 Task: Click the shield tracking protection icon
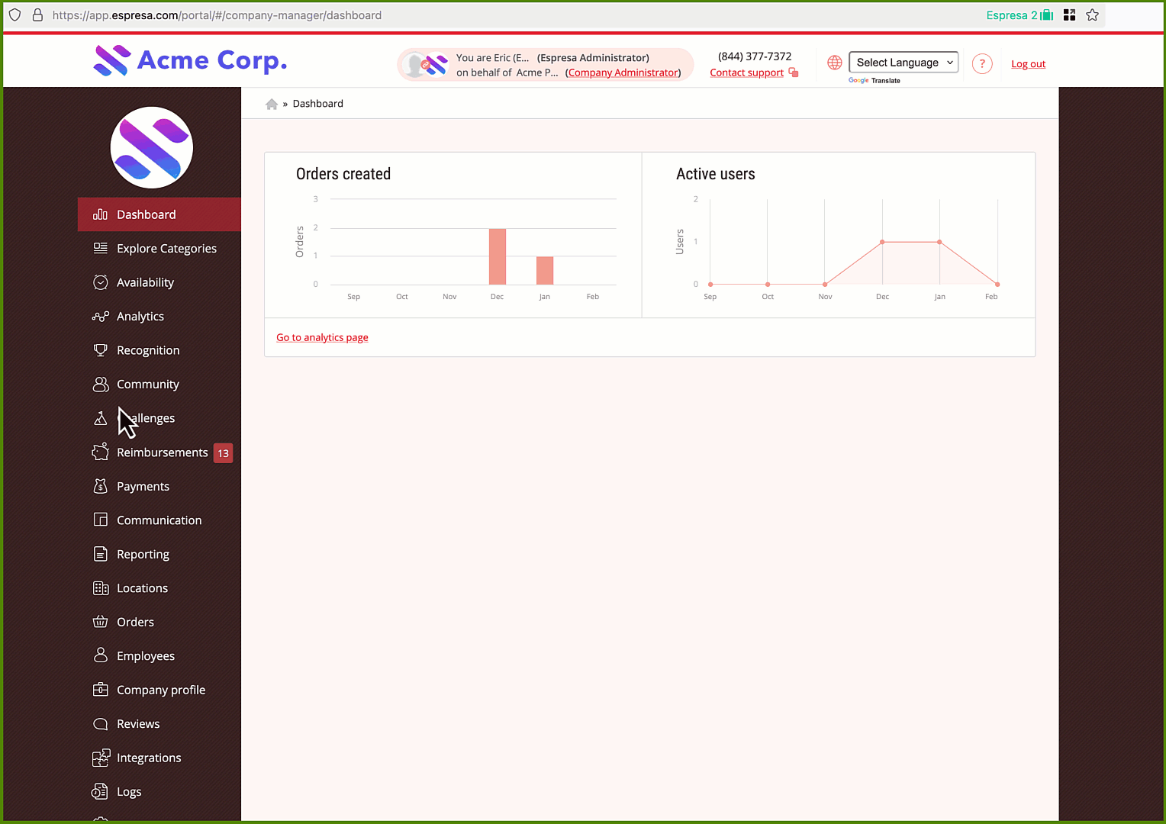[14, 15]
